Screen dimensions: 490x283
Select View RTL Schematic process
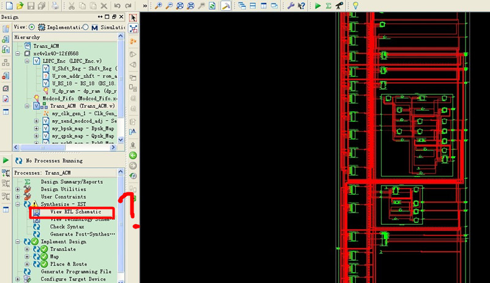[75, 212]
